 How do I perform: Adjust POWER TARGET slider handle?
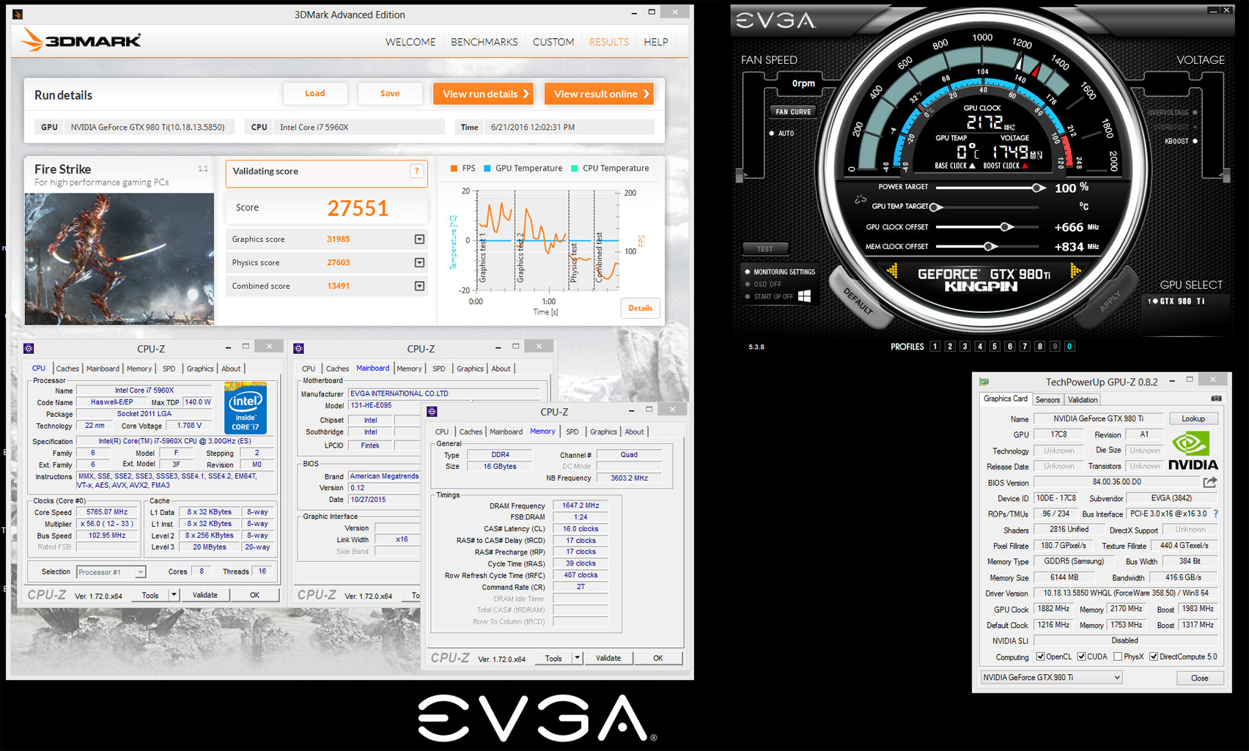coord(1038,188)
